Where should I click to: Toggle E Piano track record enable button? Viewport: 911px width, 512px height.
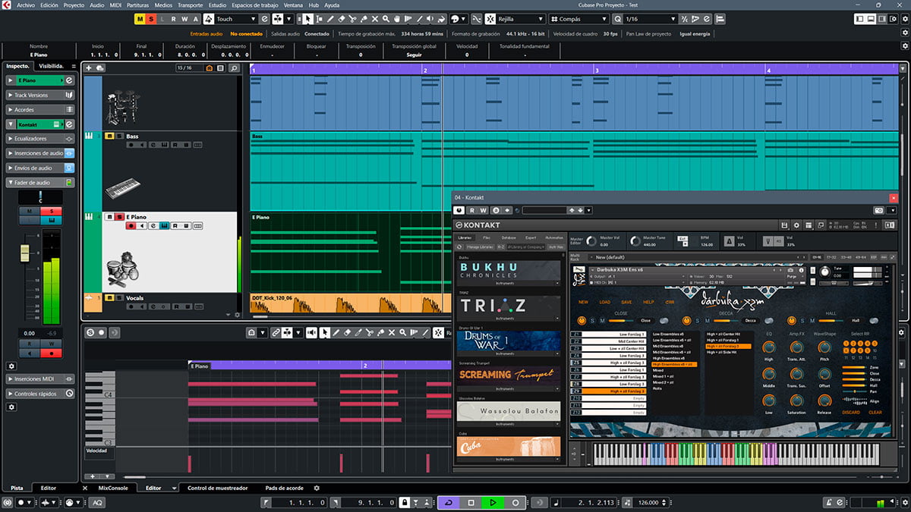point(131,226)
